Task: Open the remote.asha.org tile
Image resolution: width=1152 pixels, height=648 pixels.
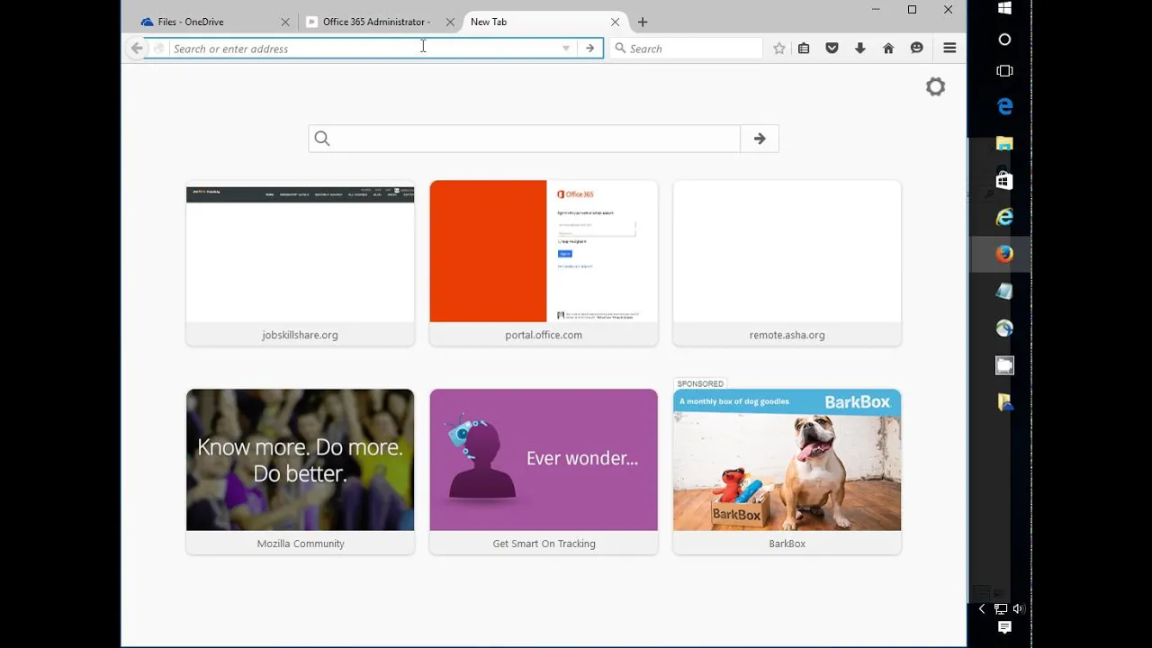Action: tap(787, 262)
